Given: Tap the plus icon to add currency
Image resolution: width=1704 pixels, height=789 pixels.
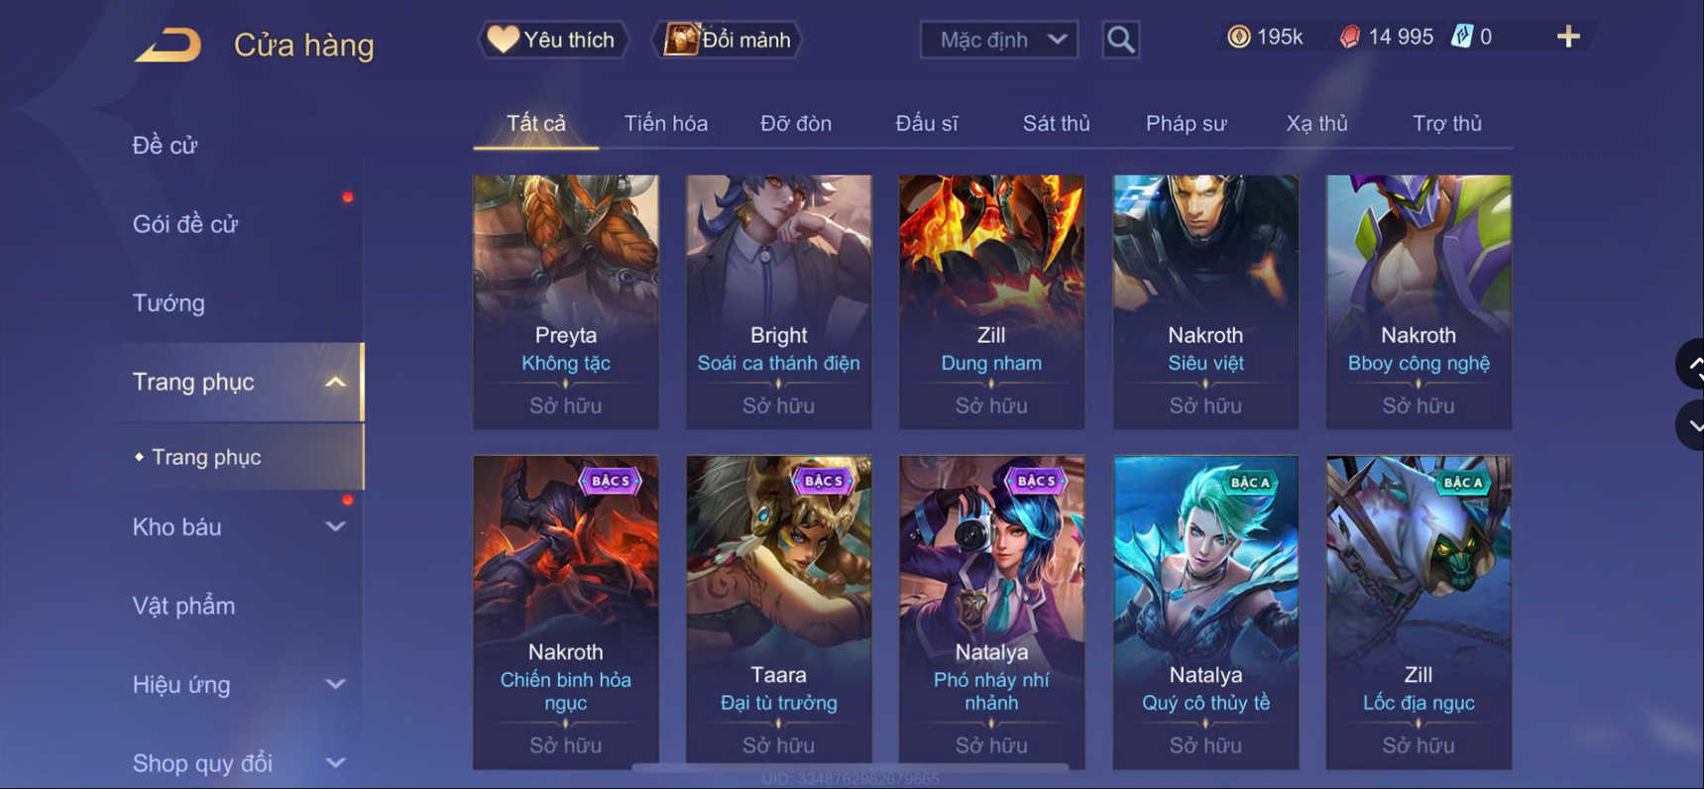Looking at the screenshot, I should [1567, 37].
